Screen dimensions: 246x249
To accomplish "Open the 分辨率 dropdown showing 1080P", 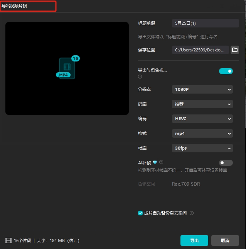I will (202, 89).
